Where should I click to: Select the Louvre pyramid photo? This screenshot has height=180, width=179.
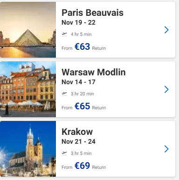point(28,30)
